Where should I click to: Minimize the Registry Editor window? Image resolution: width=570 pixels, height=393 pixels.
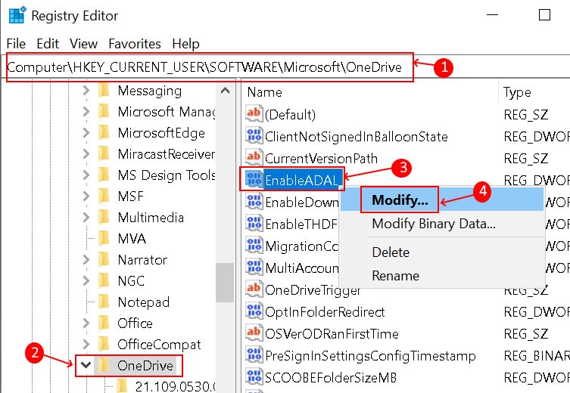492,15
